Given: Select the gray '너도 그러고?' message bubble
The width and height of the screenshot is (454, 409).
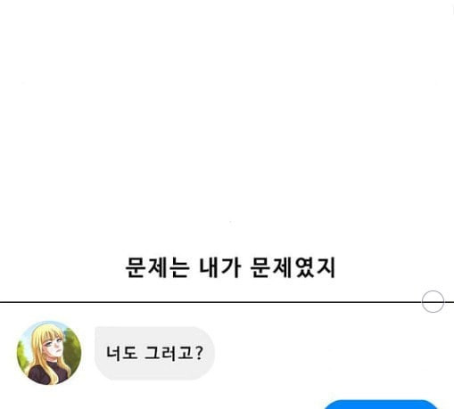Looking at the screenshot, I should pyautogui.click(x=154, y=353).
